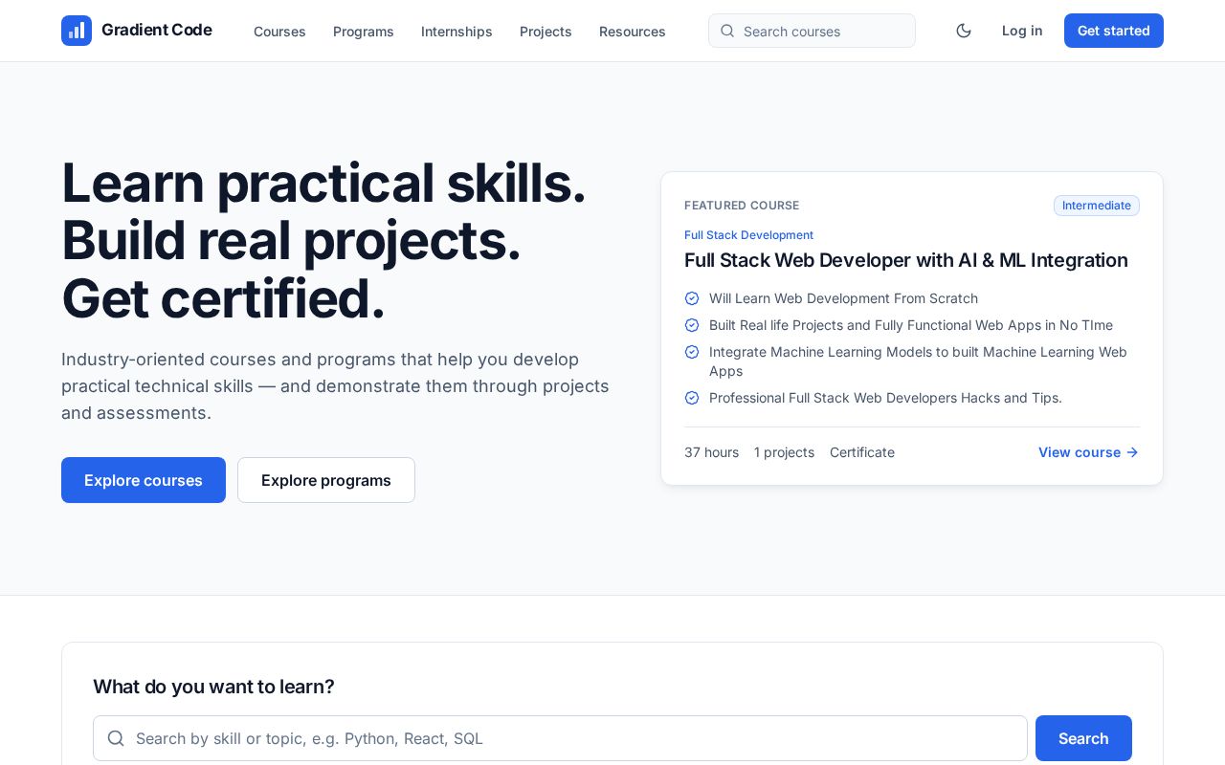Click the magnifier icon in the skill search box
This screenshot has width=1225, height=765.
pyautogui.click(x=116, y=738)
